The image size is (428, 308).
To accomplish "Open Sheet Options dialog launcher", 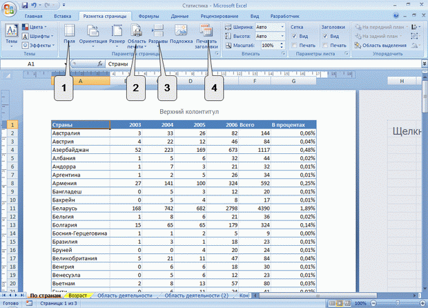I will tap(347, 53).
